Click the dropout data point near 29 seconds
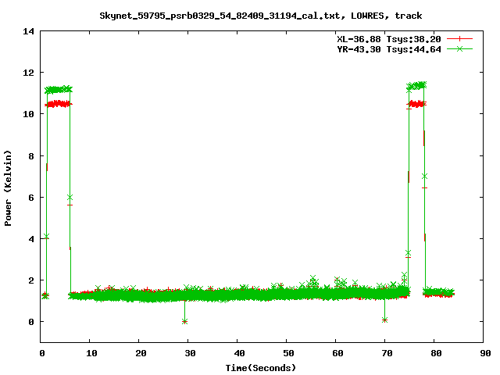Image resolution: width=500 pixels, height=375 pixels. [184, 321]
